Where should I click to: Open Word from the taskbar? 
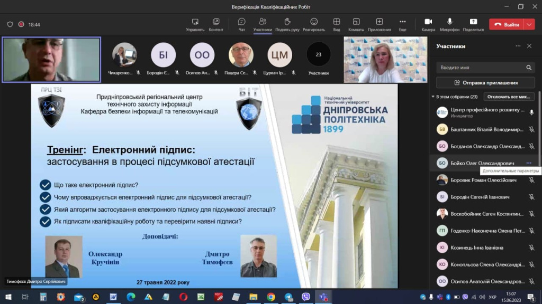pos(113,297)
